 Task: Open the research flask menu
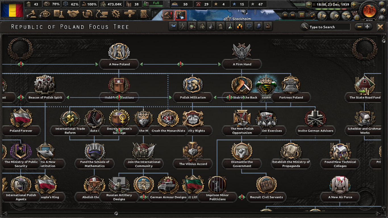59,14
